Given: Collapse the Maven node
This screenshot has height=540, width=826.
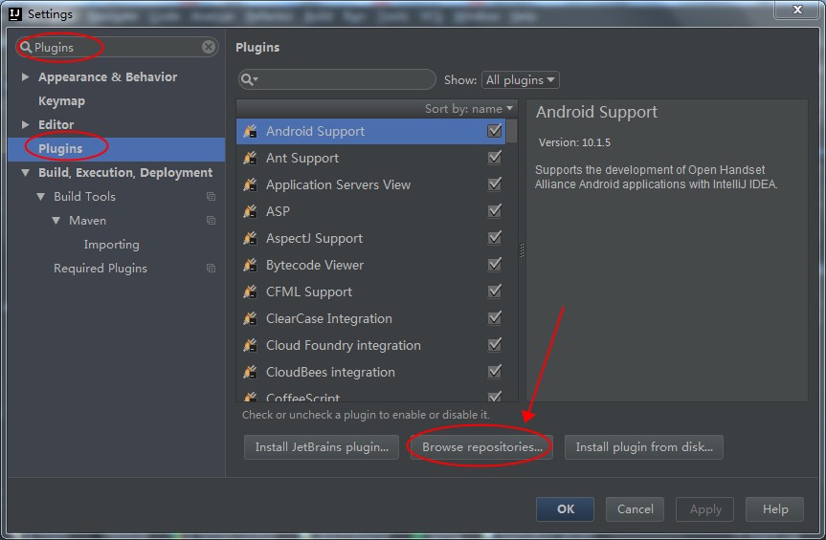Looking at the screenshot, I should click(x=56, y=221).
